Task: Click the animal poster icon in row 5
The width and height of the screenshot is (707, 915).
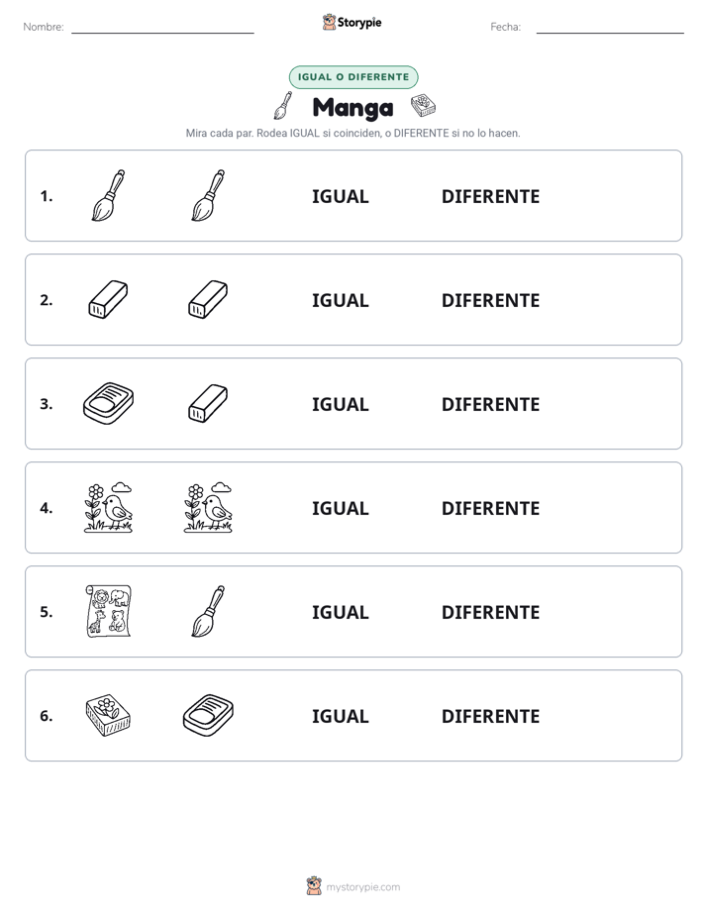Action: pyautogui.click(x=109, y=611)
